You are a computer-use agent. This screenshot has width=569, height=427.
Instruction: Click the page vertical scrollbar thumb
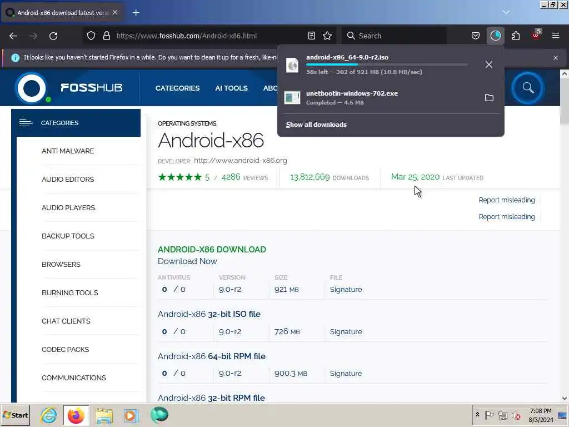(565, 102)
